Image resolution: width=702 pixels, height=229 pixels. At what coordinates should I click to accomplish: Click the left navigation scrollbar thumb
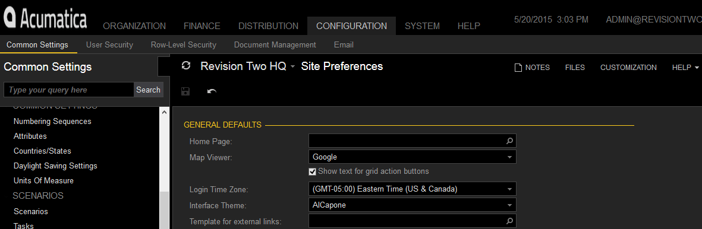pos(164,210)
